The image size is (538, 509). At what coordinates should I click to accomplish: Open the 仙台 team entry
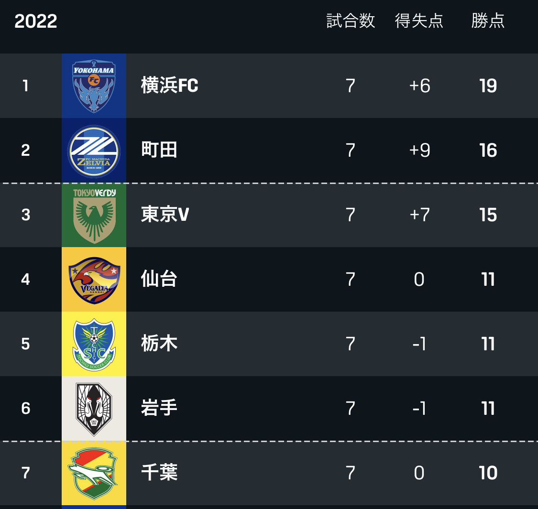tap(159, 280)
